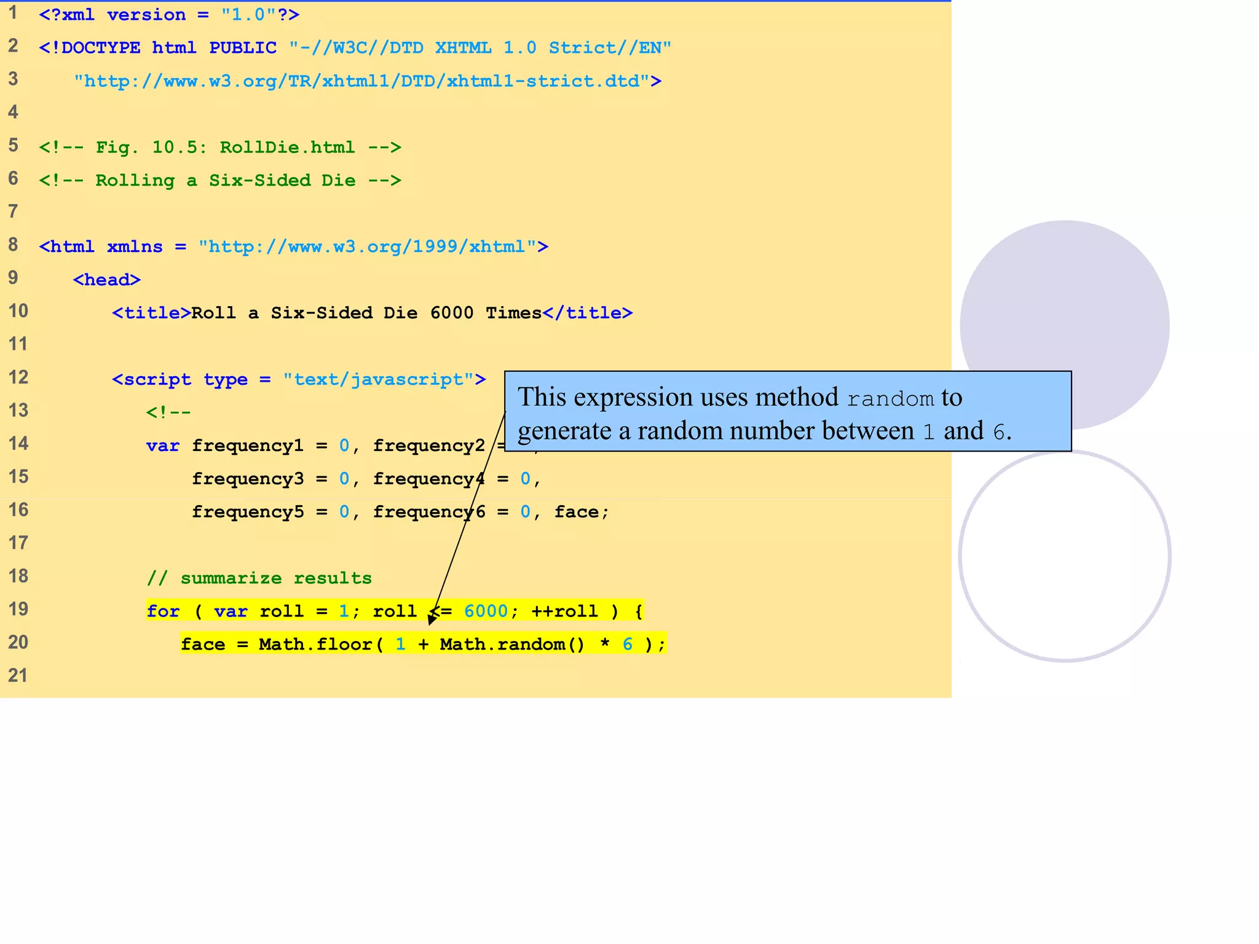Click the <!DOCTYPE html PUBLIC declaration
Screen dimensions: 1259x944
[157, 48]
